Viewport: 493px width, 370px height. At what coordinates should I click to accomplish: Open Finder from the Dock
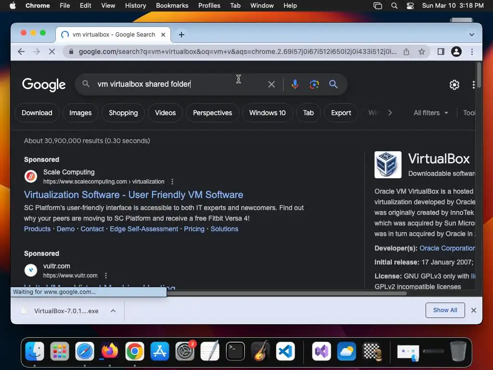coord(35,351)
